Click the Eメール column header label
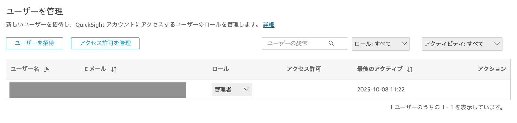Screen dimensions: 517x123 point(95,69)
